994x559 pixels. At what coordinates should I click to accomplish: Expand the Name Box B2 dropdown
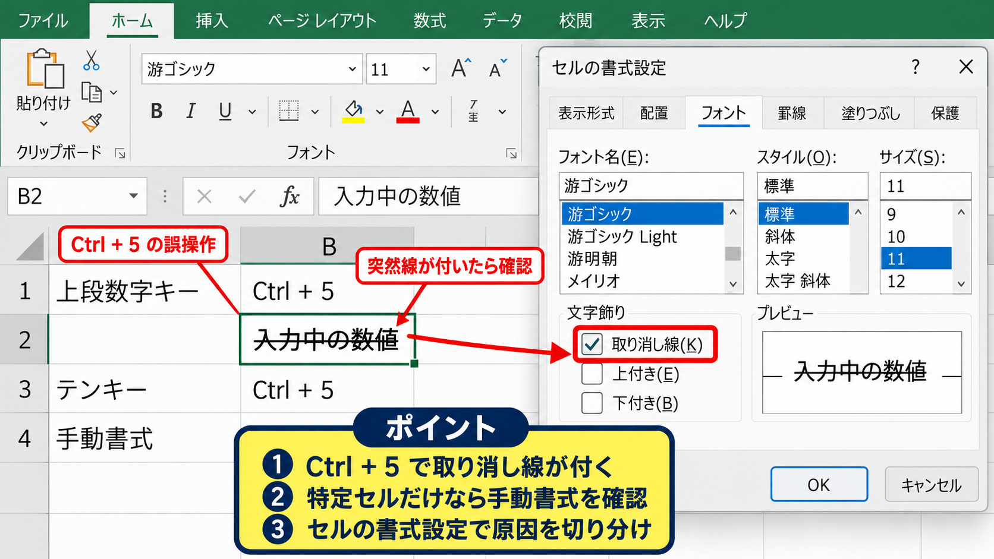(133, 196)
